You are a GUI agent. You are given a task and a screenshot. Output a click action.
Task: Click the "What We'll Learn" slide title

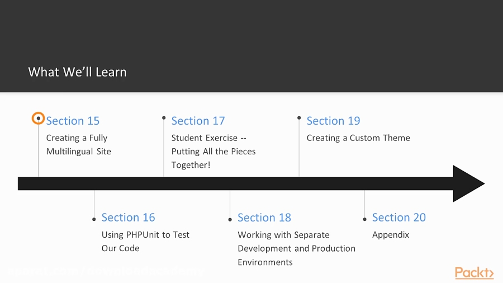click(x=77, y=72)
